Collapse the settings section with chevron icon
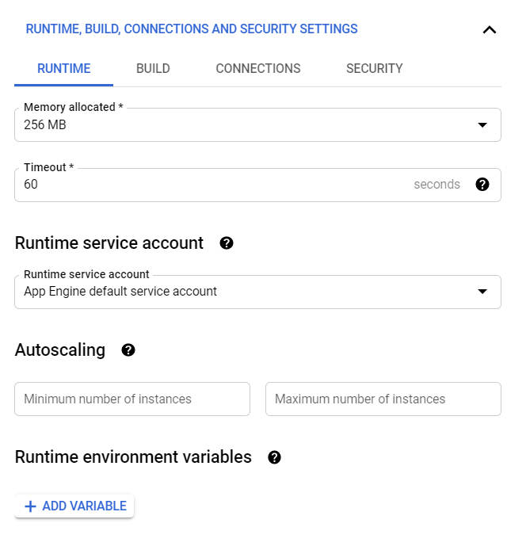This screenshot has width=526, height=550. point(490,30)
